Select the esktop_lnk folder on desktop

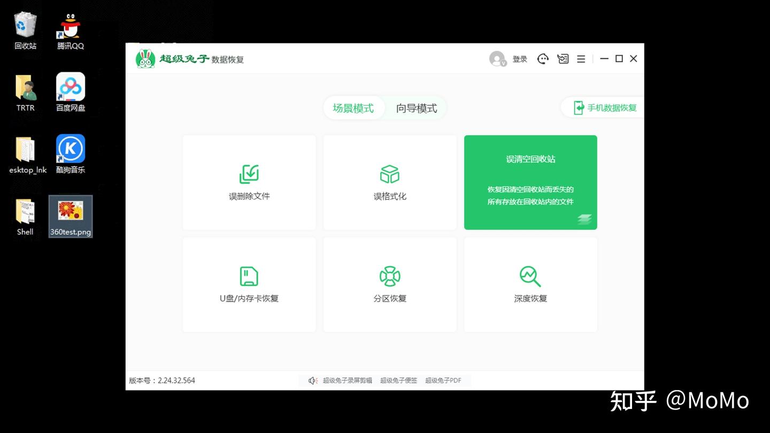coord(28,155)
